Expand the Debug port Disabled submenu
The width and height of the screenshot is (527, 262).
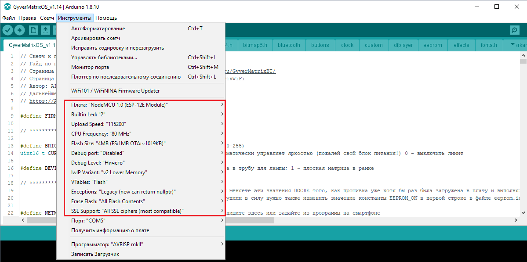[x=141, y=153]
